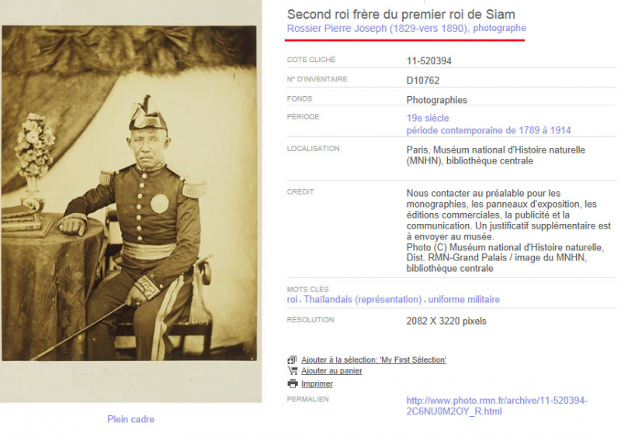The height and width of the screenshot is (437, 621).
Task: Open the 'Ajouter à la sélection' link
Action: tap(373, 360)
